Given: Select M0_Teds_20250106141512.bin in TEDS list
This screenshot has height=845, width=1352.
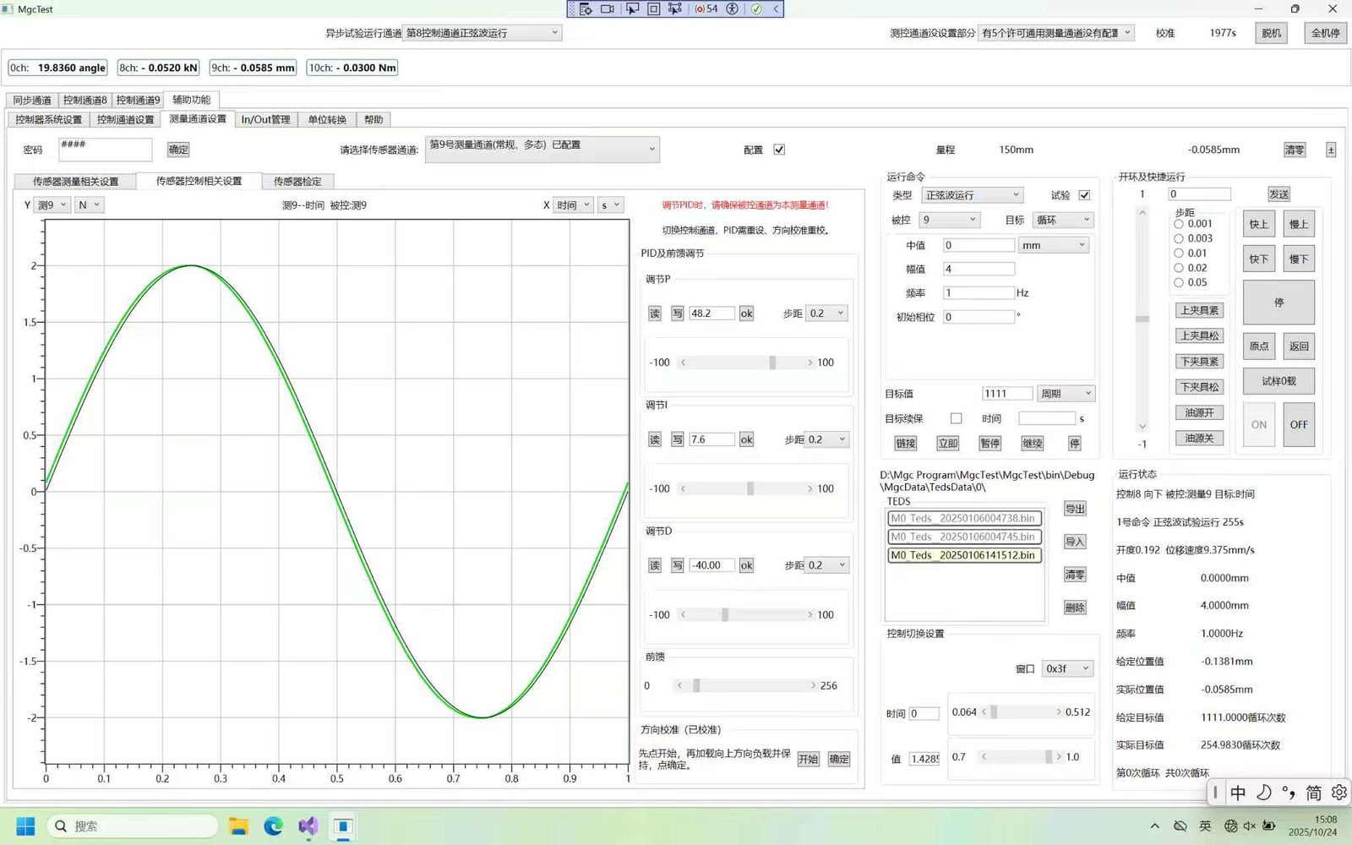Looking at the screenshot, I should point(964,555).
